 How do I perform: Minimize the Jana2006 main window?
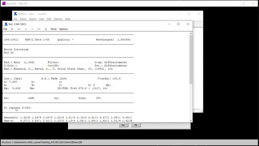pyautogui.click(x=234, y=4)
